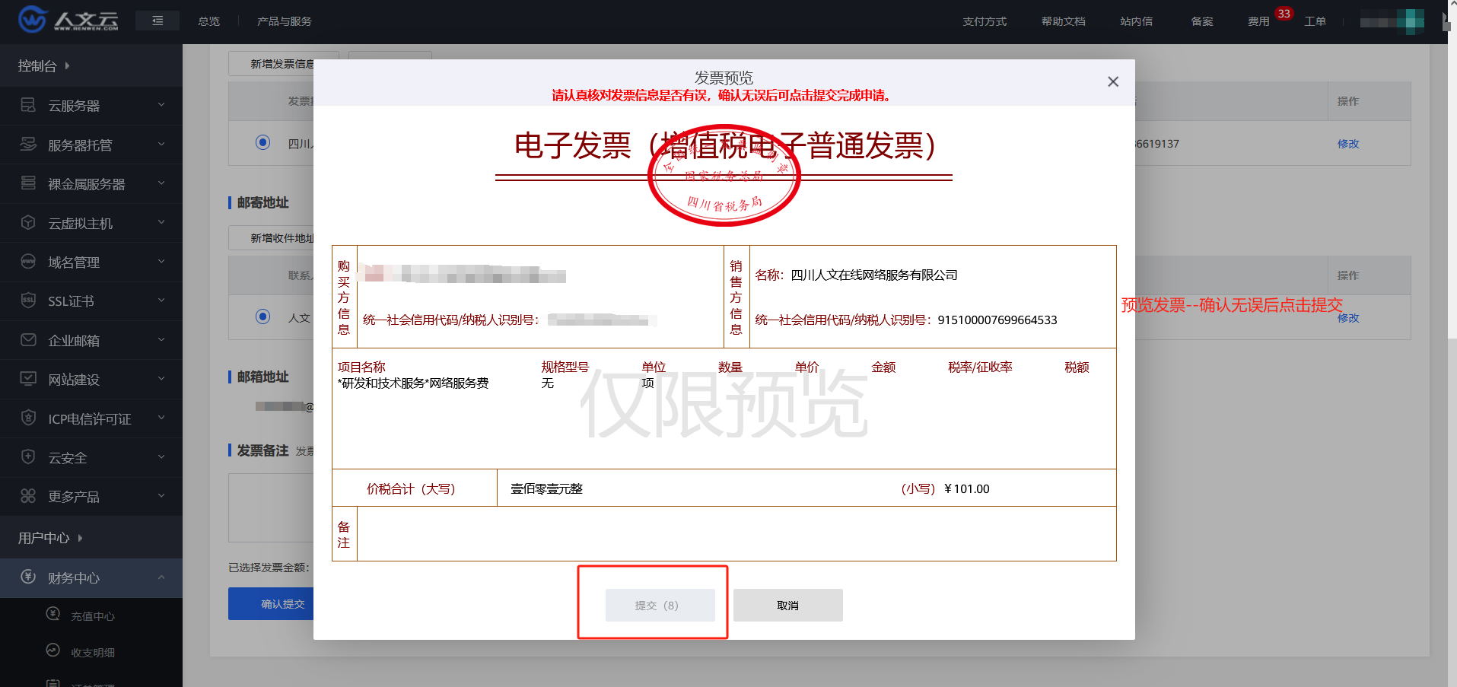Open 收支明细 under 财务中心
This screenshot has height=687, width=1457.
(93, 653)
